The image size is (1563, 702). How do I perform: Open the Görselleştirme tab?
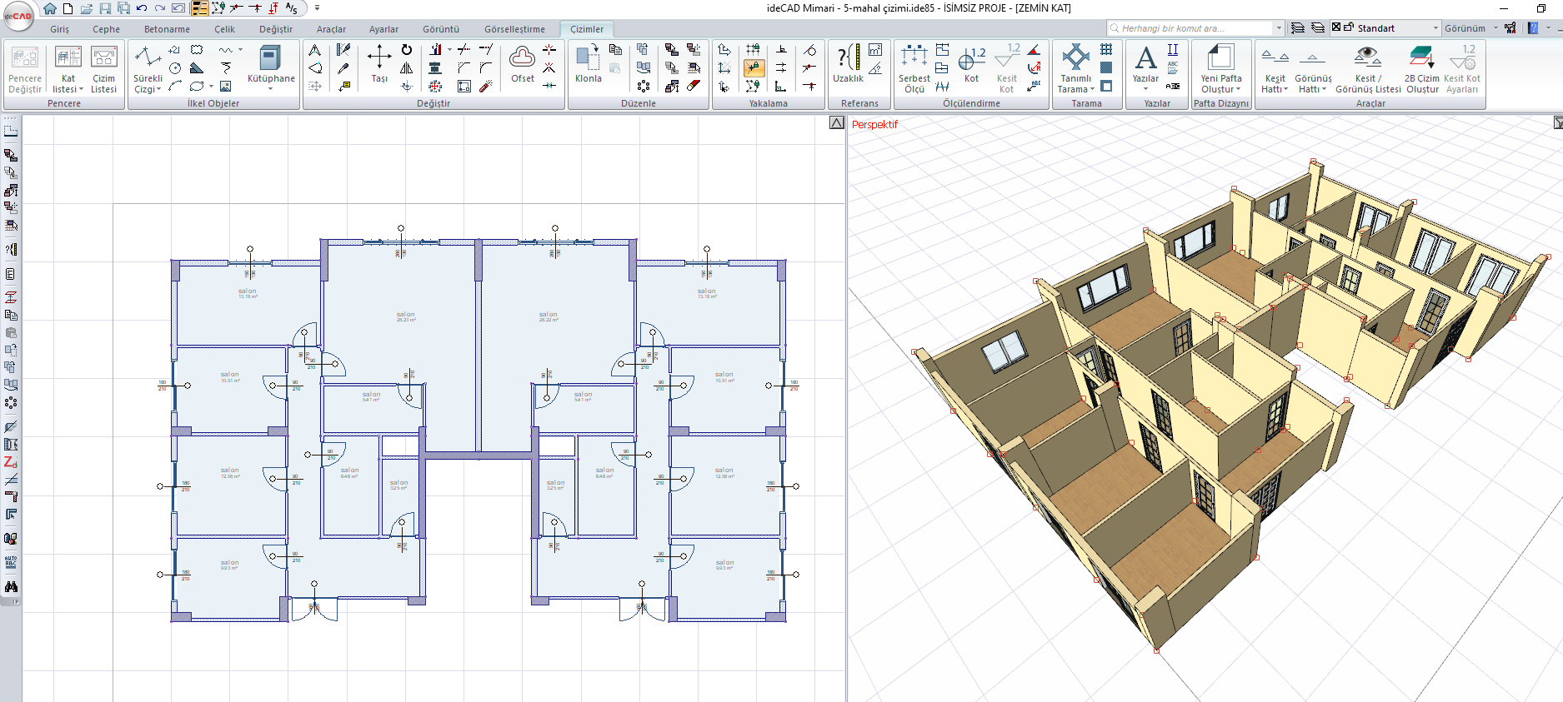click(514, 29)
